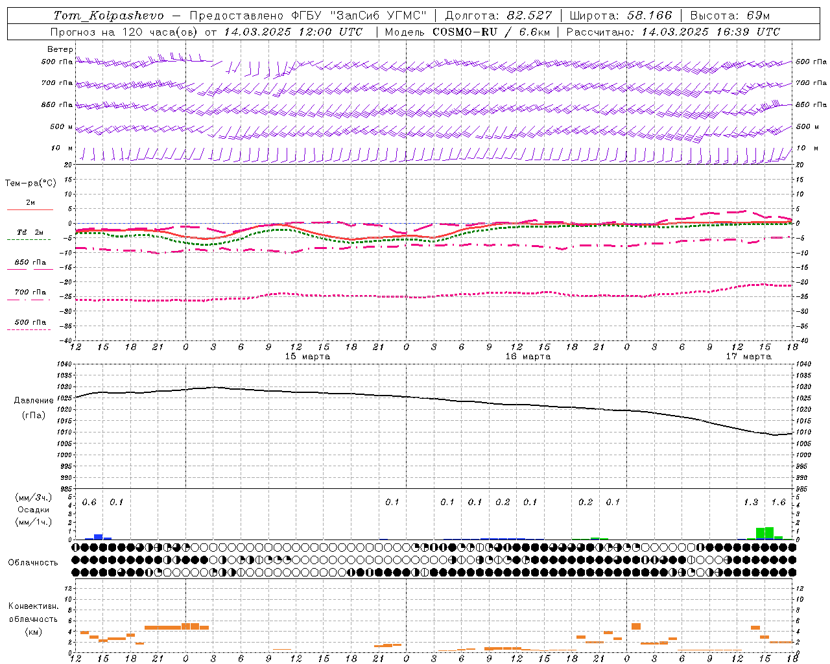The height and width of the screenshot is (664, 830).
Task: Click the Ветер panel label
Action: (60, 49)
